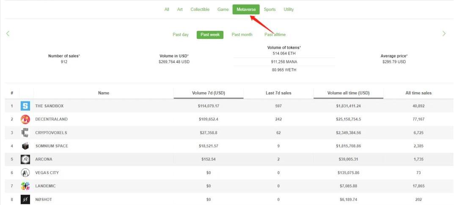Open the Vegas City logo icon
Viewport: 457px width, 205px height.
click(25, 173)
